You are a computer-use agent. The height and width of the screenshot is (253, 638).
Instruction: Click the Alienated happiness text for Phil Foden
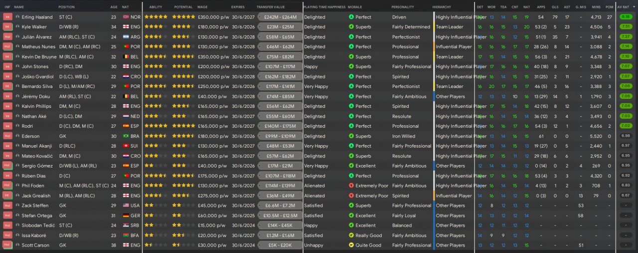(314, 186)
